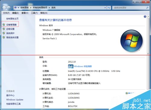Click the jomda computer description value
This screenshot has width=151, height=110.
71,102
